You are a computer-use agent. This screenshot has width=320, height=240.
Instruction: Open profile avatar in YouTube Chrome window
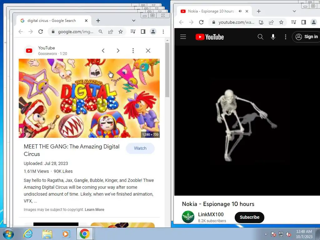tap(314, 22)
